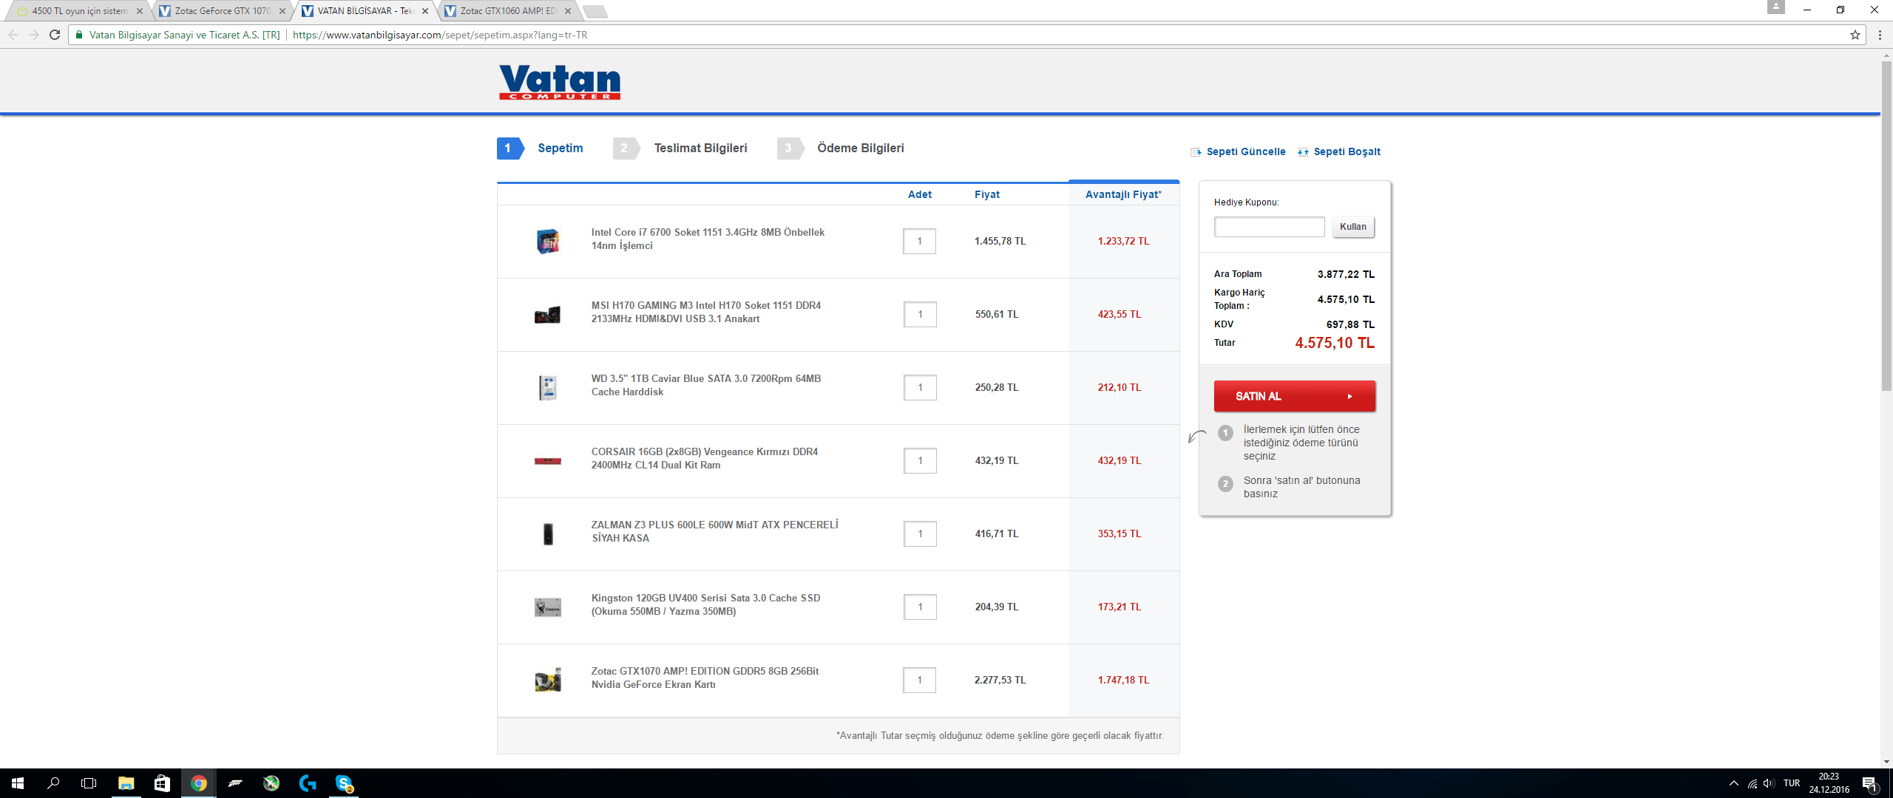1893x798 pixels.
Task: Open File Explorer from the taskbar
Action: point(126,783)
